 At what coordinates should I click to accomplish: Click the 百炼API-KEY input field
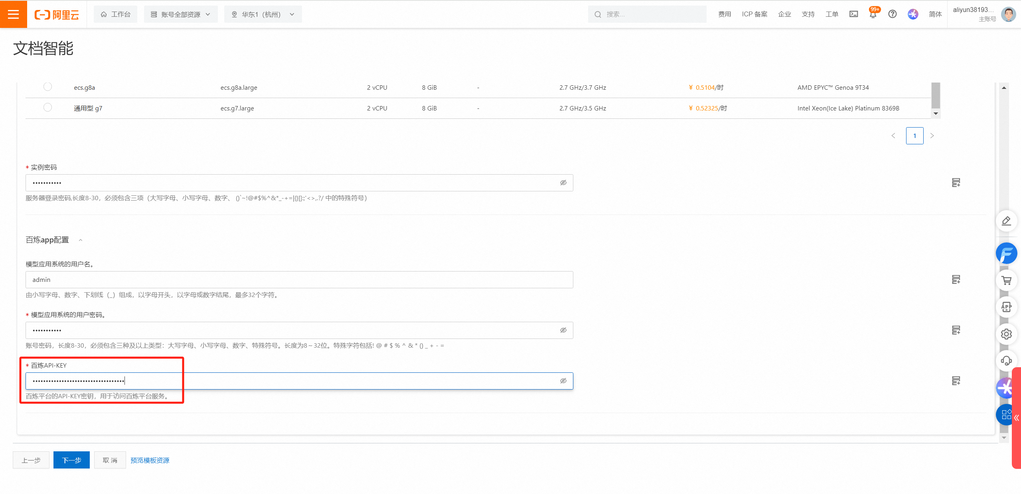pos(299,381)
